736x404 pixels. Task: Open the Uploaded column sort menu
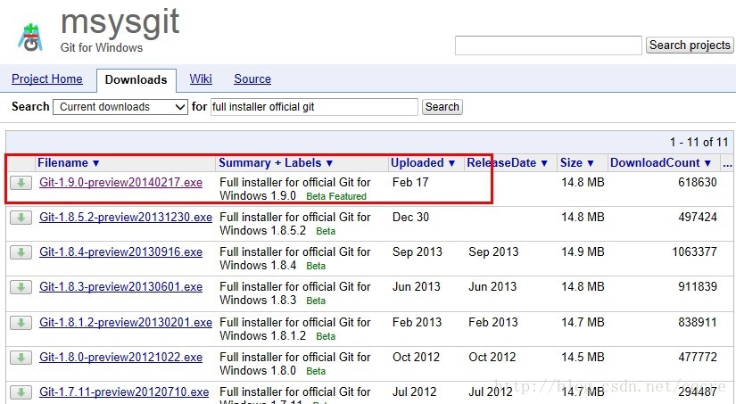point(423,163)
